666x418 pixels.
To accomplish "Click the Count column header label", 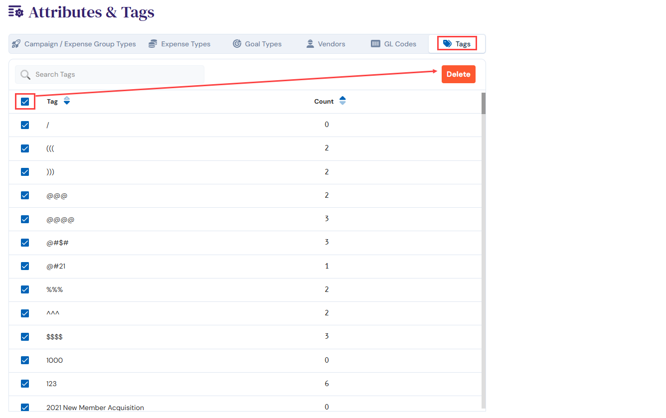I will [324, 102].
